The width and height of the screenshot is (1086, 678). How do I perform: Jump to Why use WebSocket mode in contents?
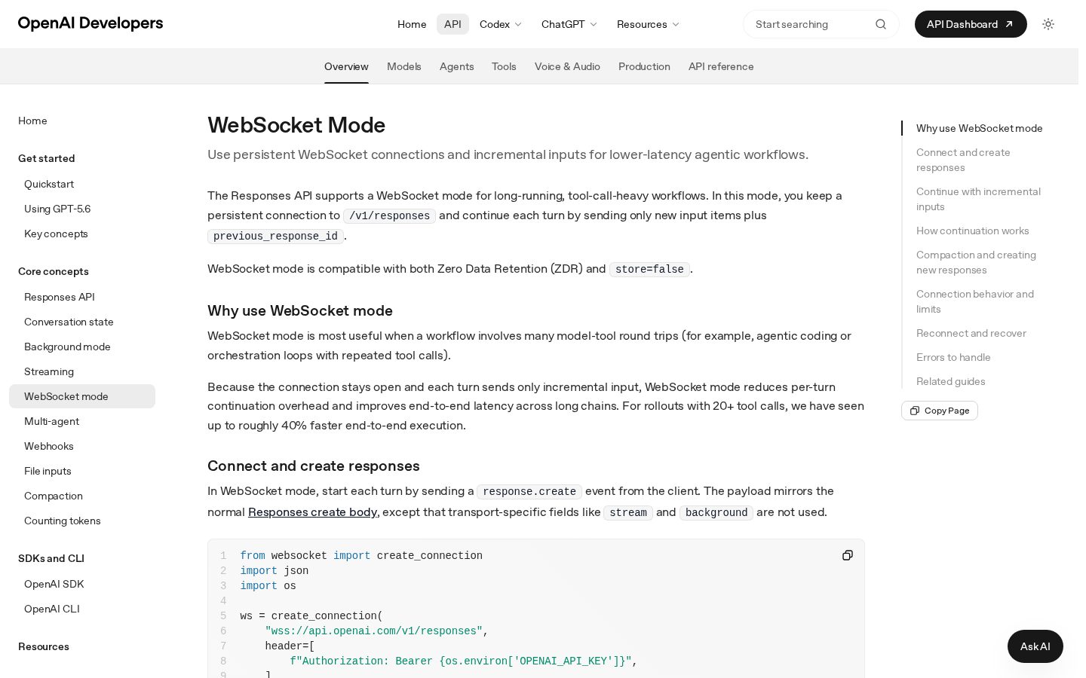[979, 128]
